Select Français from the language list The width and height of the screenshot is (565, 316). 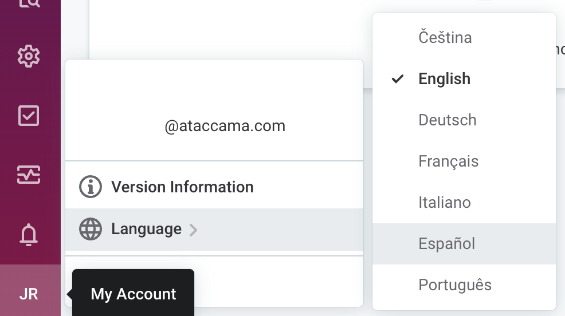point(449,161)
